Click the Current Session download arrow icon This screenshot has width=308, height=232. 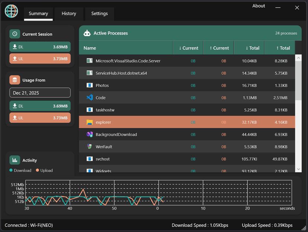tap(15, 47)
